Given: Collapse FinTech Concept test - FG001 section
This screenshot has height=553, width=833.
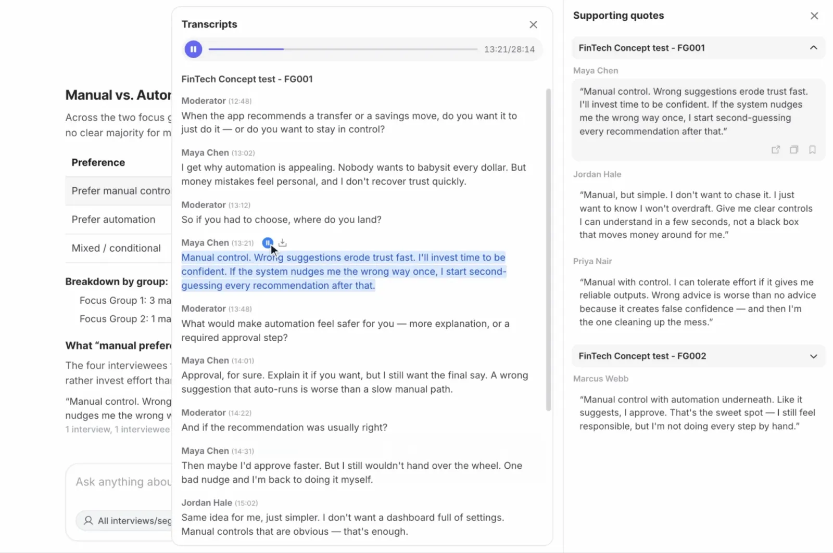Looking at the screenshot, I should [x=813, y=48].
